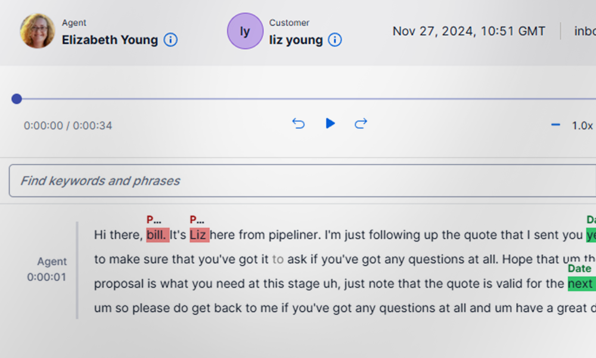596x358 pixels.
Task: Click green highlighted "next" in transcript
Action: pos(581,283)
